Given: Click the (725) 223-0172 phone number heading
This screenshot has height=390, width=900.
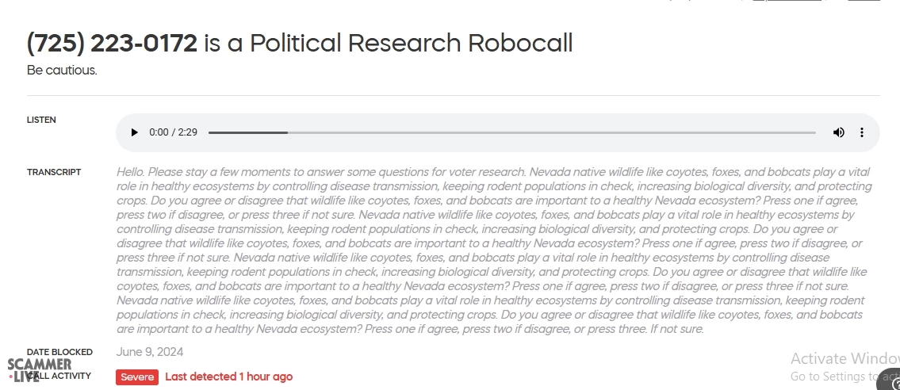Looking at the screenshot, I should click(112, 43).
